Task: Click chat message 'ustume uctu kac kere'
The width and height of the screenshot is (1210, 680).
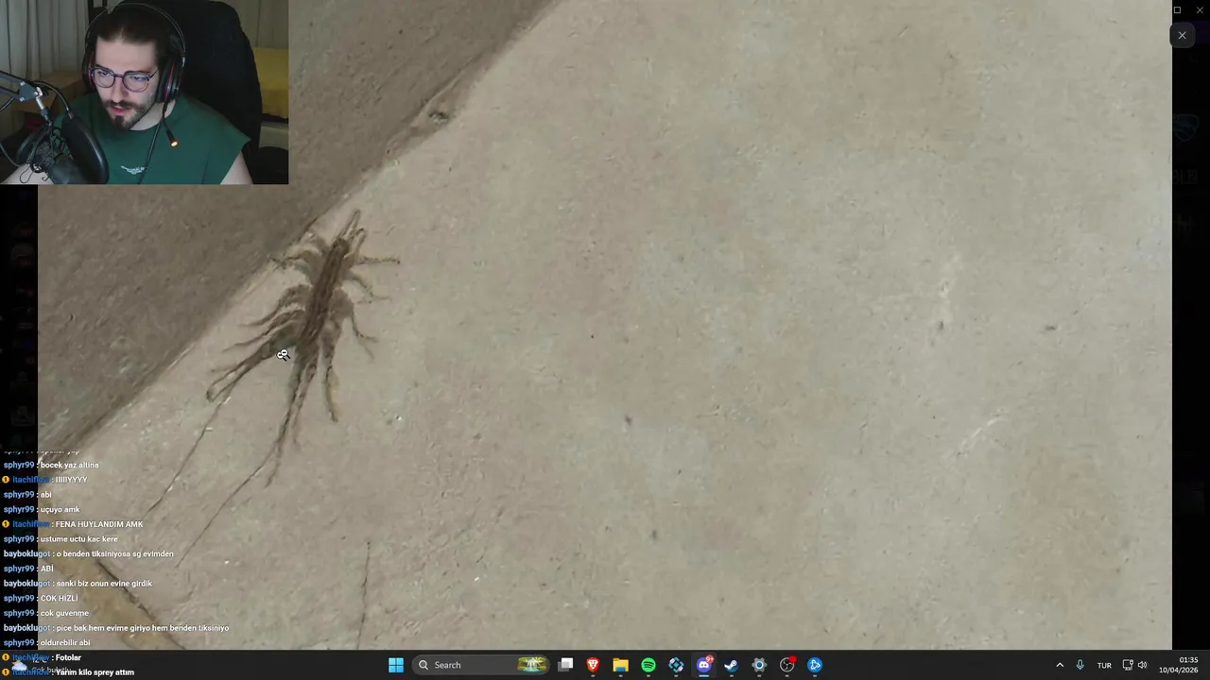Action: coord(79,539)
